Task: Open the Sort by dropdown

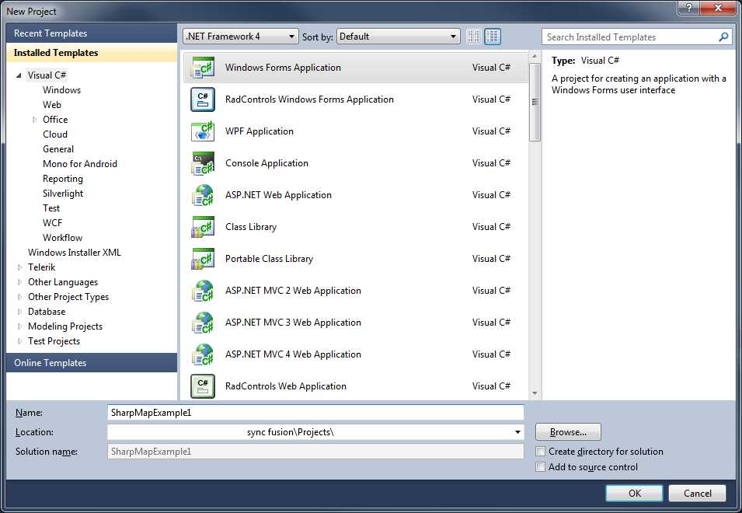Action: [x=455, y=36]
